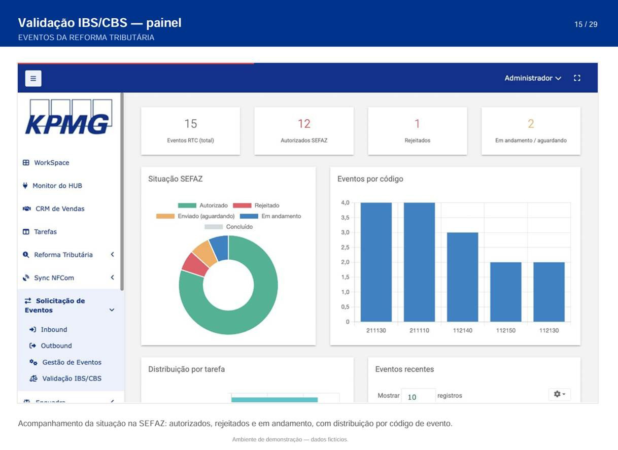Collapse the Solicitação de Eventos chevron

coord(112,310)
